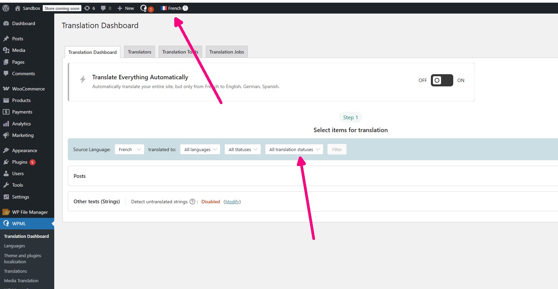Click the Translate Everything Automatically heading
The width and height of the screenshot is (558, 289).
click(x=140, y=77)
